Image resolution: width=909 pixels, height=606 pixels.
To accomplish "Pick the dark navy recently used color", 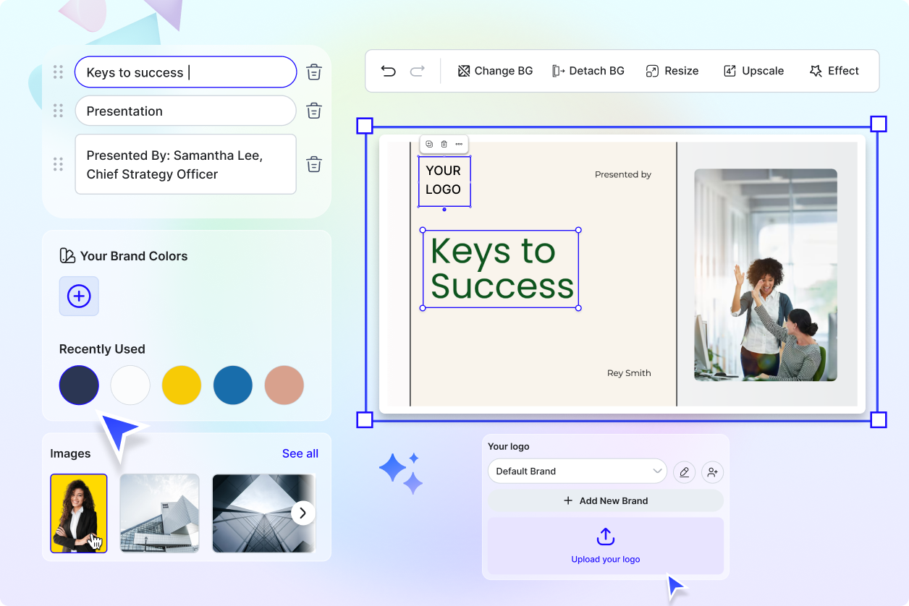I will (x=79, y=385).
